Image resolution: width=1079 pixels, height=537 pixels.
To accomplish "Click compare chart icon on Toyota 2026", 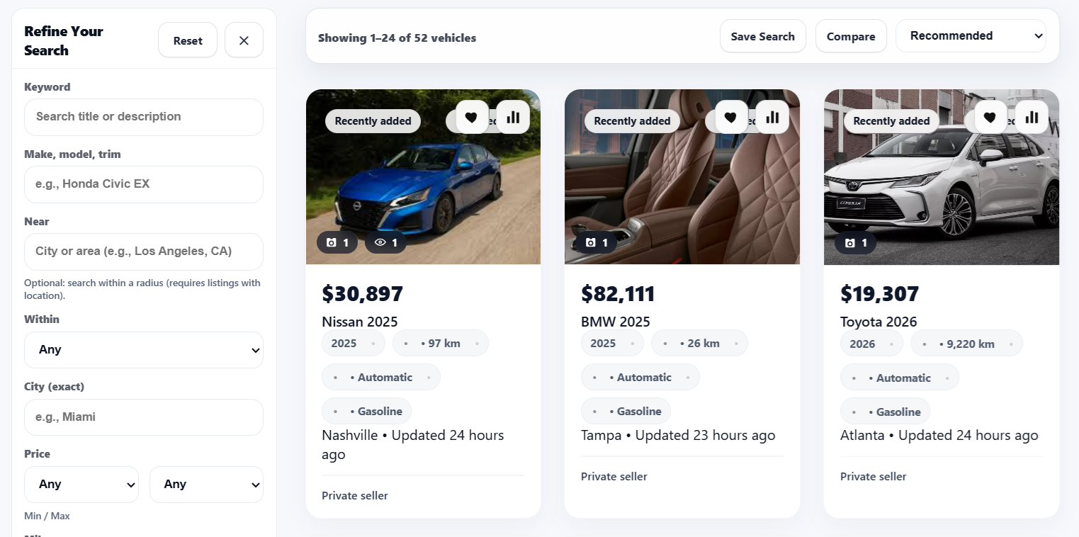I will coord(1032,117).
